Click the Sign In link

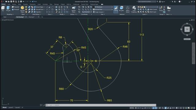click(162, 2)
